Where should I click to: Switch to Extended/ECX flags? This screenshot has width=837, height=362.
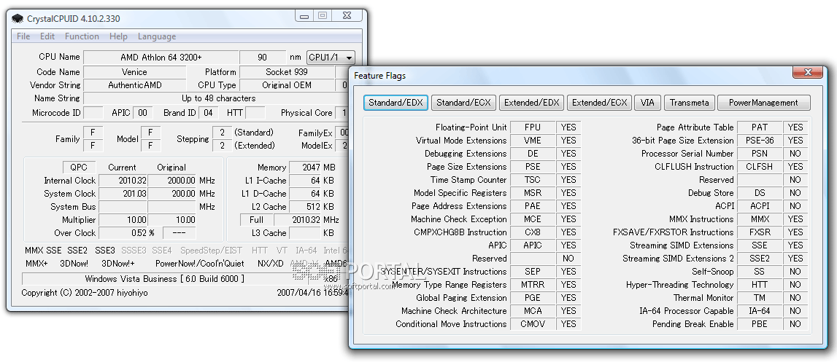(599, 103)
